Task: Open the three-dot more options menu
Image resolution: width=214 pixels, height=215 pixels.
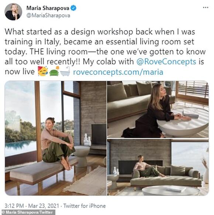Action: [x=206, y=7]
